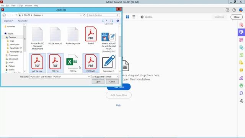The width and height of the screenshot is (245, 138).
Task: Open the File menu
Action: [x=3, y=5]
